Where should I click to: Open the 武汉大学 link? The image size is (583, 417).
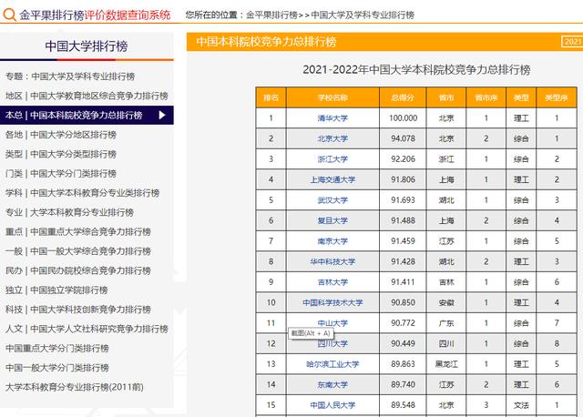332,200
